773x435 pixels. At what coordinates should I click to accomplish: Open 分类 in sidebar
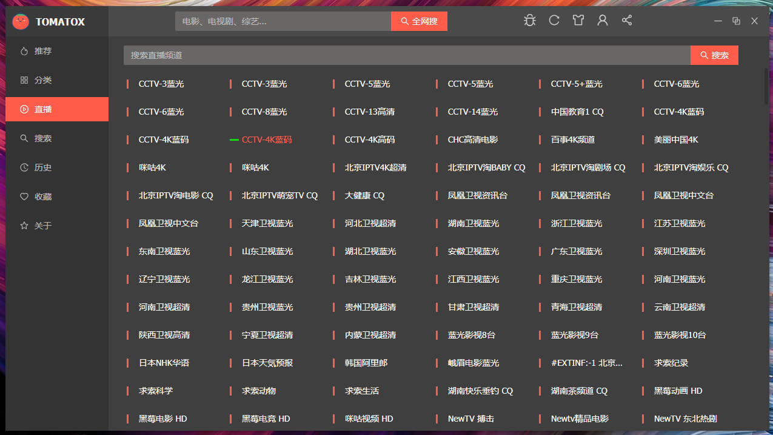tap(57, 80)
